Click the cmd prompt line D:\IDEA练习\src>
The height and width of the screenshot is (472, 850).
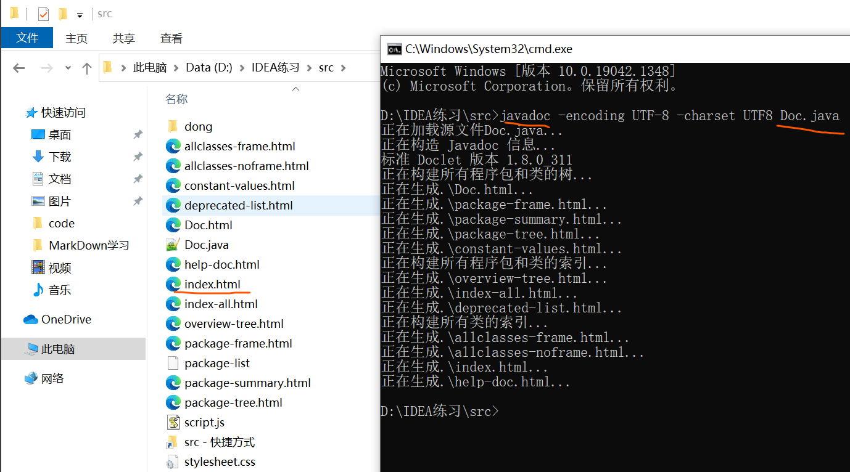tap(440, 411)
